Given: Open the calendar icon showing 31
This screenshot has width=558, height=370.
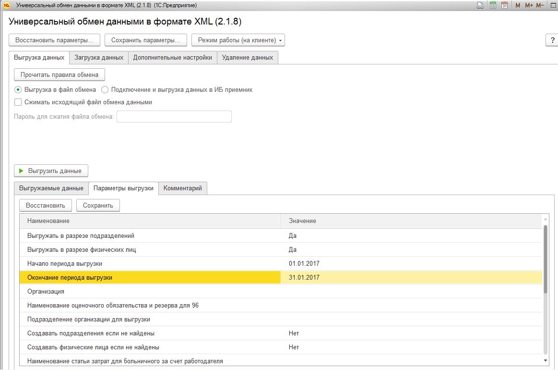Looking at the screenshot, I should click(504, 5).
